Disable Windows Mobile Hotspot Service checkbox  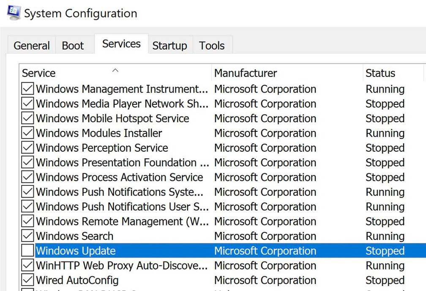27,118
